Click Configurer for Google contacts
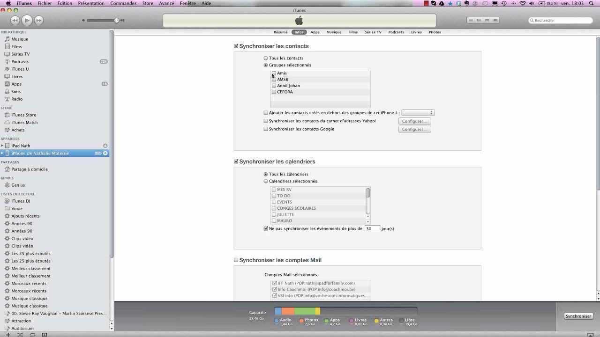 coord(415,129)
